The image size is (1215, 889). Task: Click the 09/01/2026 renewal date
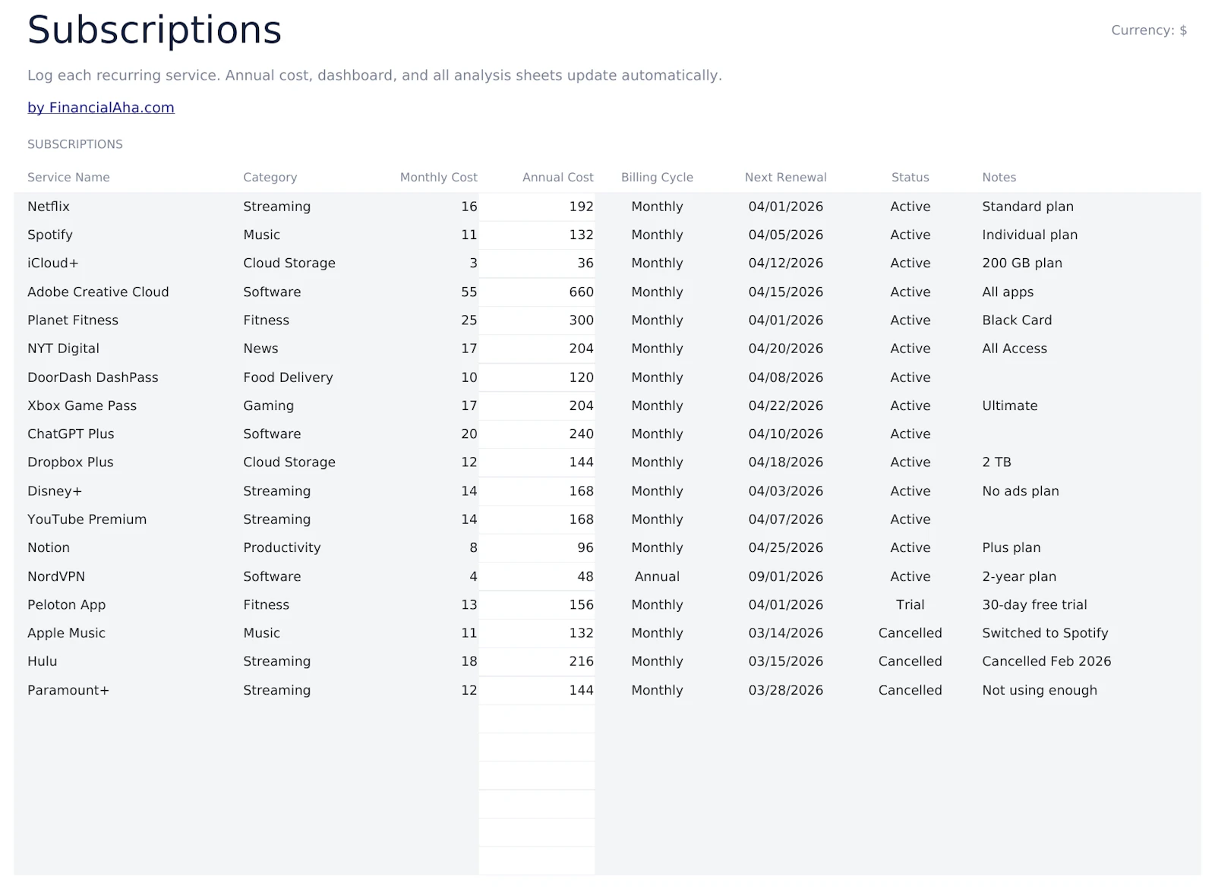click(x=786, y=576)
